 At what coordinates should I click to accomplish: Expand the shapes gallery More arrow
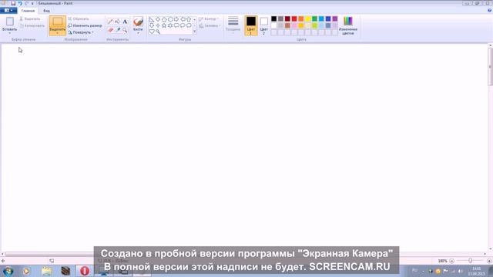[194, 32]
